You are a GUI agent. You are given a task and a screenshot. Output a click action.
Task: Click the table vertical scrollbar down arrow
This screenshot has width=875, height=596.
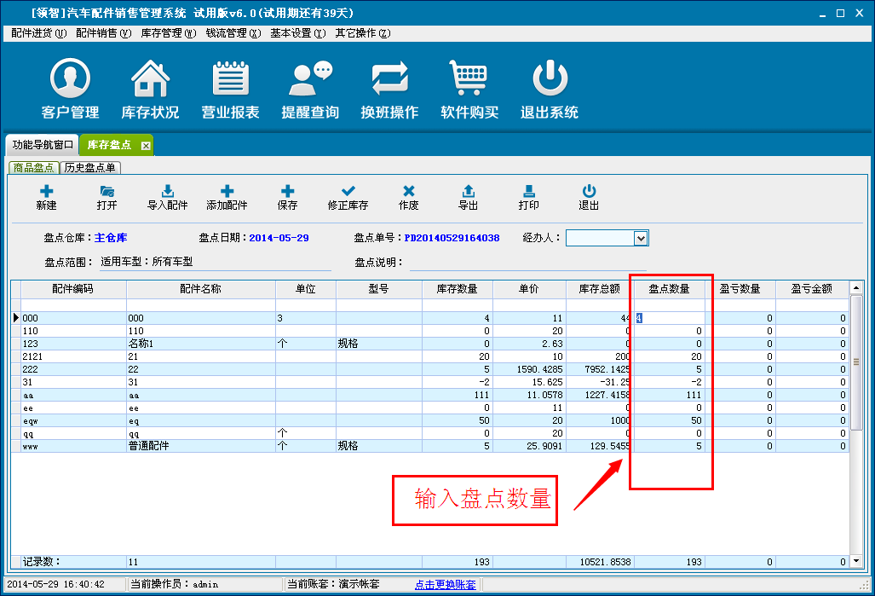click(x=856, y=562)
